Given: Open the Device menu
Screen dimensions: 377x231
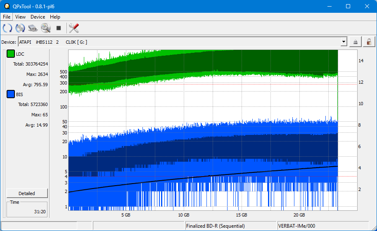Looking at the screenshot, I should pos(38,17).
